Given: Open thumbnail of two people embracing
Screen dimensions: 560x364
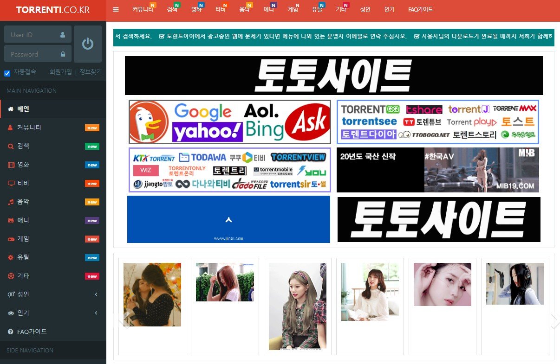Looking at the screenshot, I should pos(152,294).
